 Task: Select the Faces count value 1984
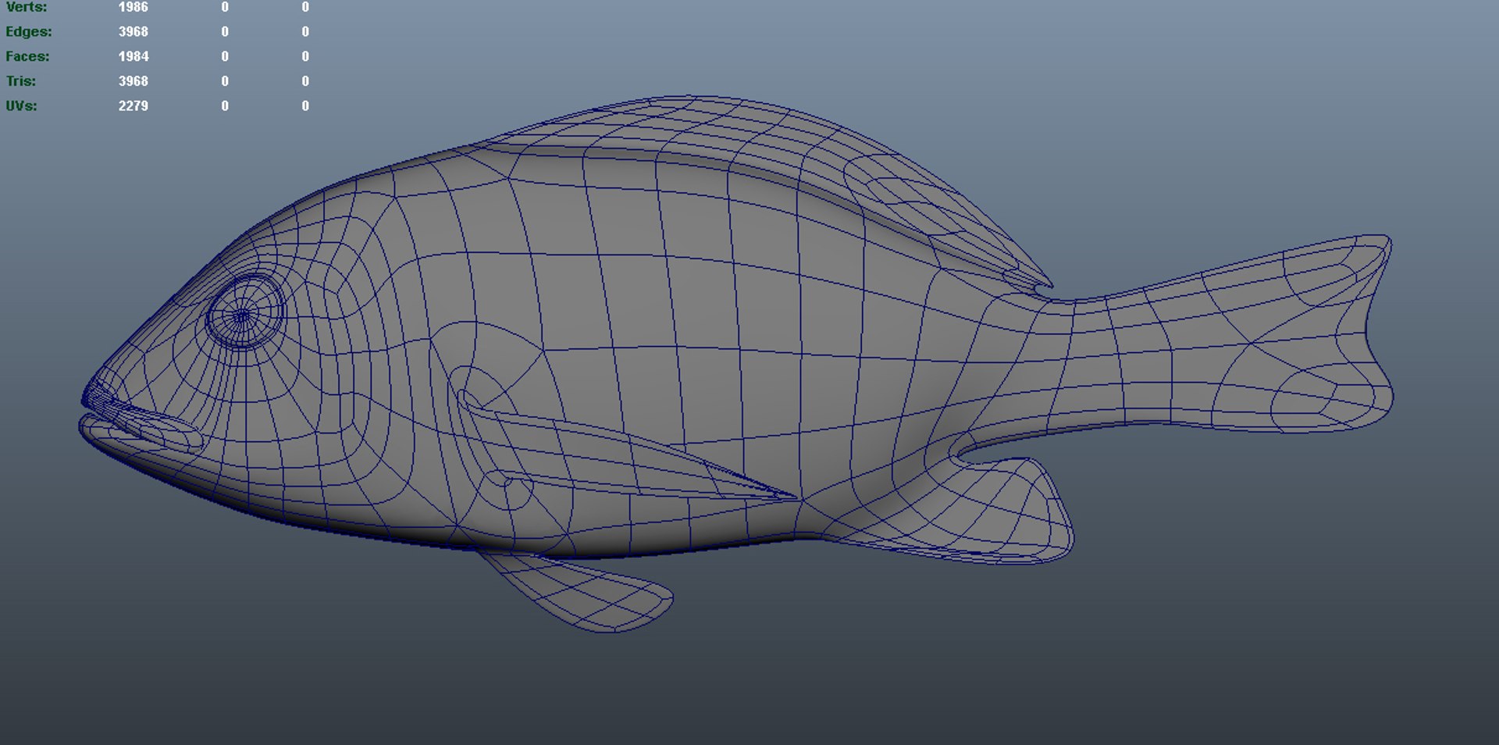click(134, 56)
